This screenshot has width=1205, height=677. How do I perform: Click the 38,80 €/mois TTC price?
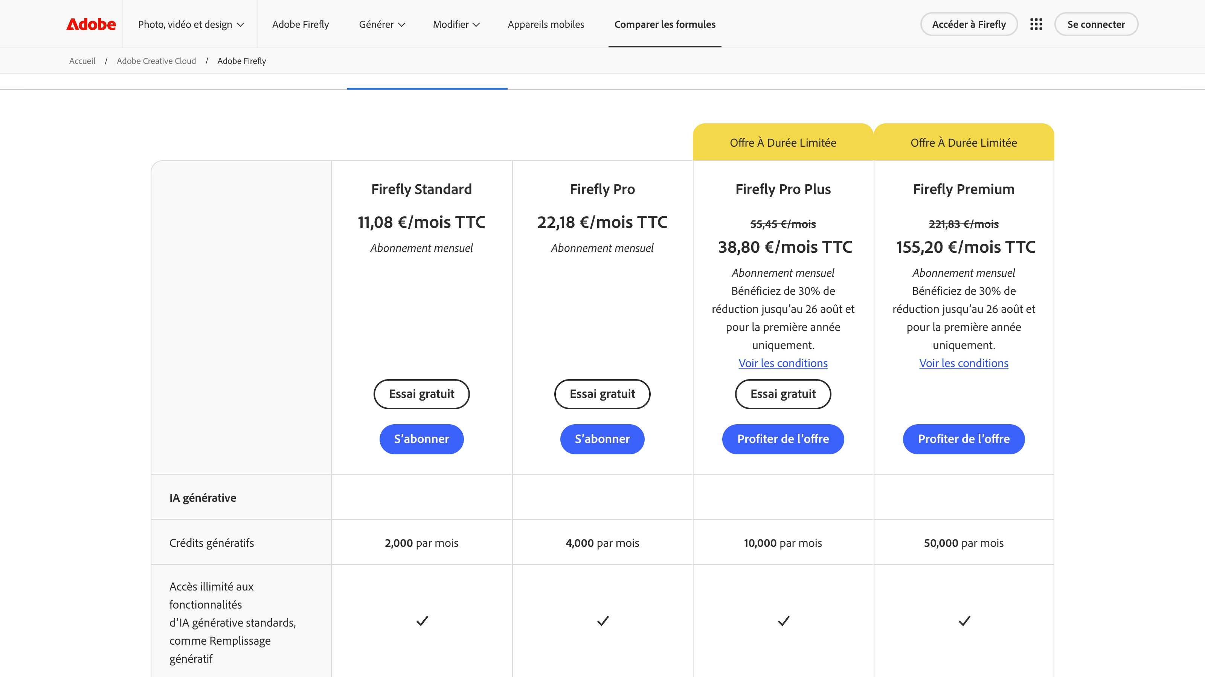785,247
